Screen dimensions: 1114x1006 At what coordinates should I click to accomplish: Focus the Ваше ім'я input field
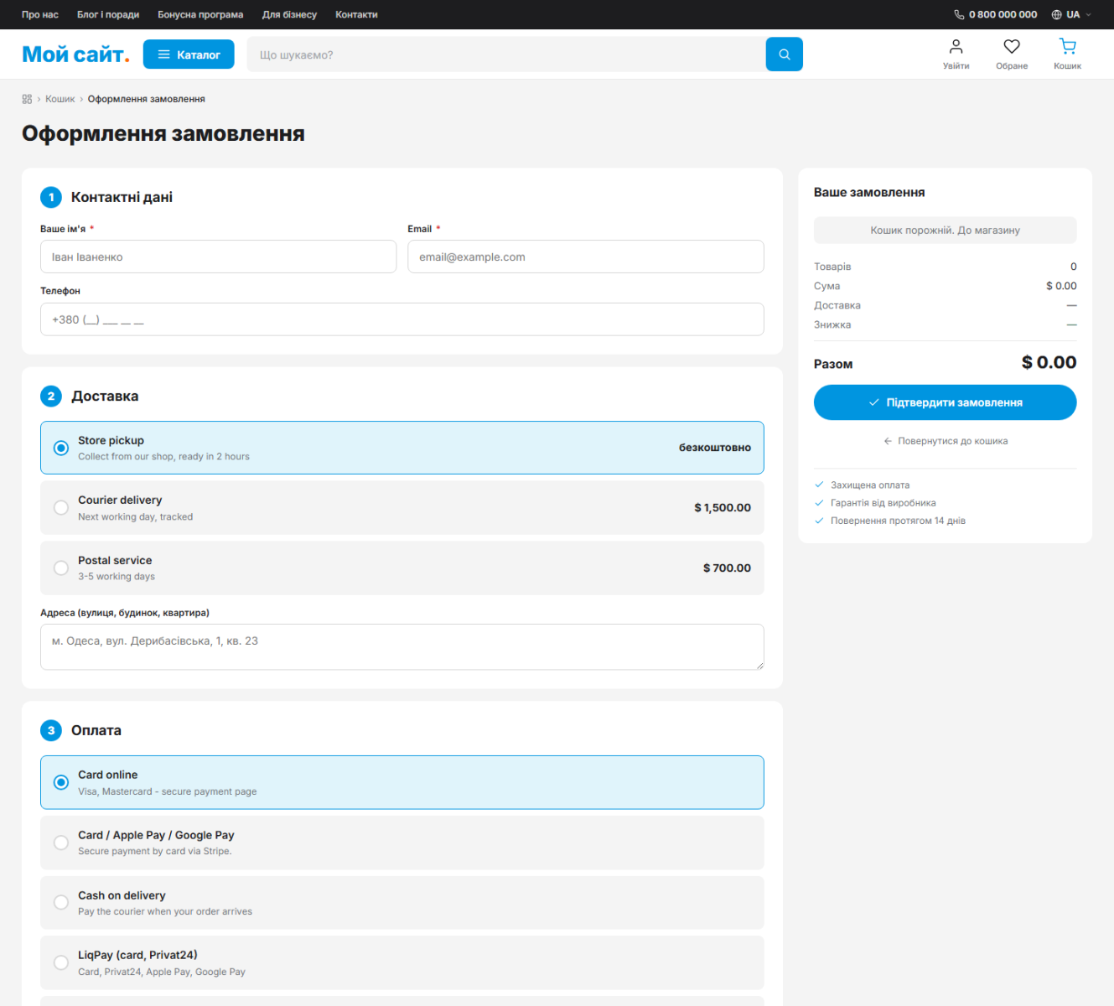point(218,257)
